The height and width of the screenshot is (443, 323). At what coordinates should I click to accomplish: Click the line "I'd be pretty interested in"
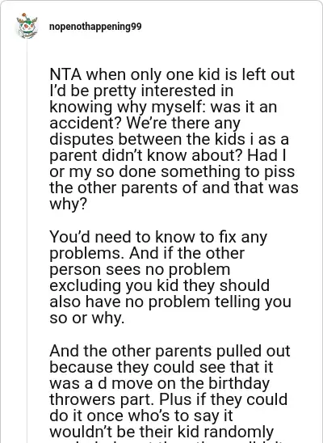point(141,91)
